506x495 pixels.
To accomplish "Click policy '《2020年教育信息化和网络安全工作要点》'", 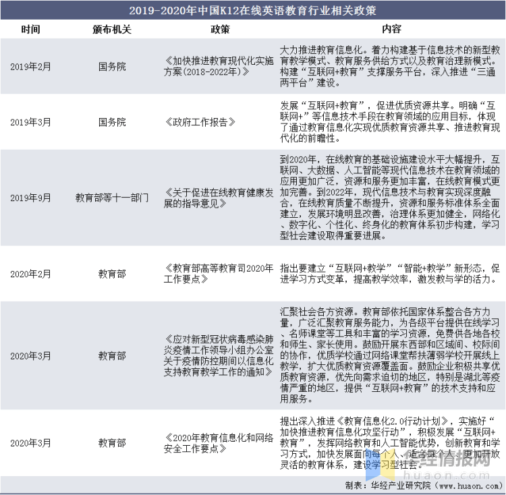I will 219,443.
